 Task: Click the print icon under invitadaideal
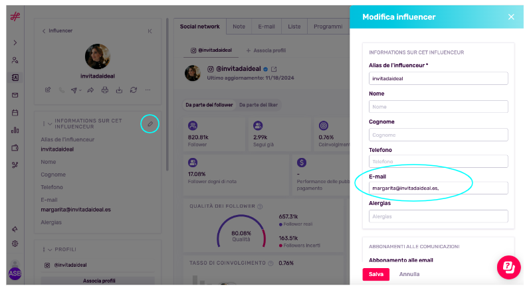[105, 90]
